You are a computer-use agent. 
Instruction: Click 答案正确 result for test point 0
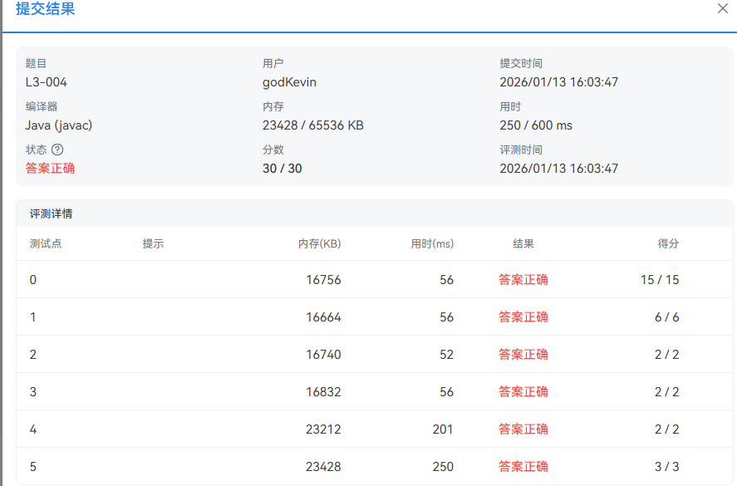(x=523, y=280)
